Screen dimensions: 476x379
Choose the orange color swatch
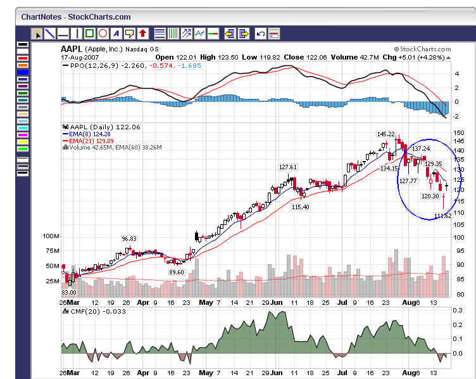coord(23,65)
